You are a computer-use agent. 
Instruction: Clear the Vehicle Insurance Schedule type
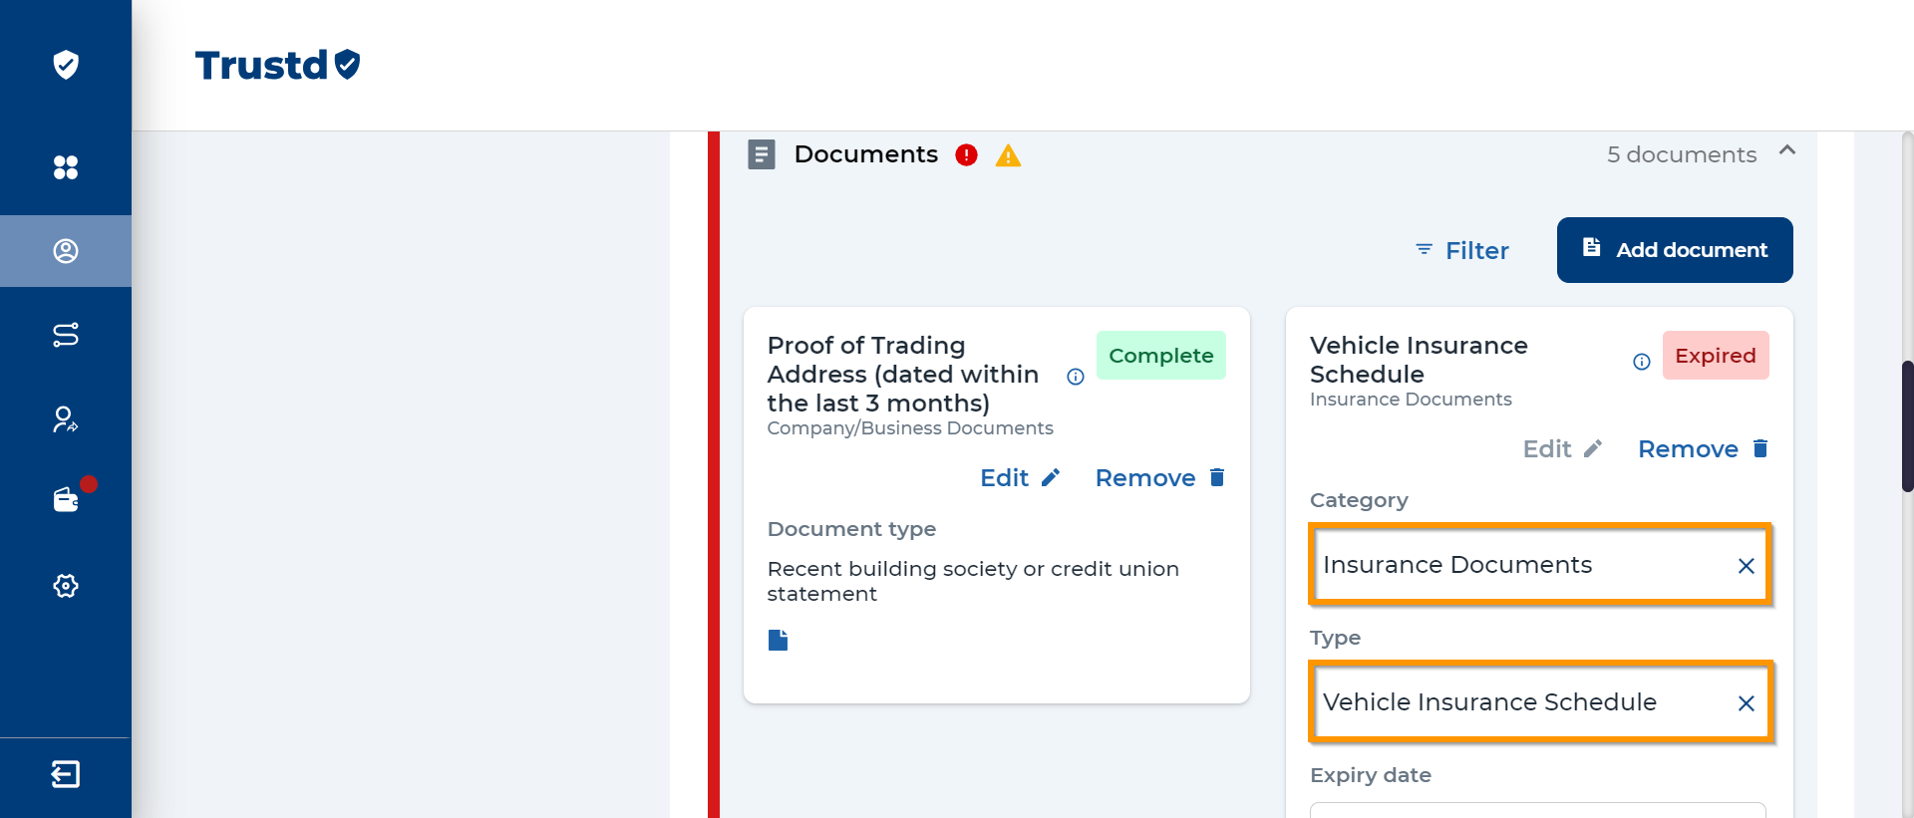point(1747,703)
